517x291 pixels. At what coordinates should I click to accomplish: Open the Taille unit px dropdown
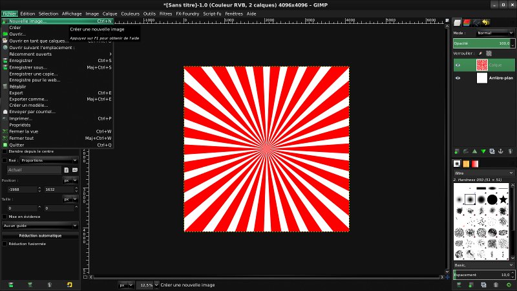click(x=70, y=199)
